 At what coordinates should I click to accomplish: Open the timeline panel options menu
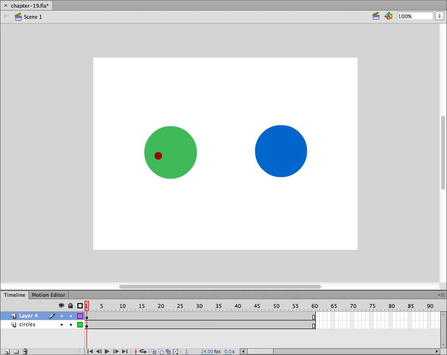[441, 295]
